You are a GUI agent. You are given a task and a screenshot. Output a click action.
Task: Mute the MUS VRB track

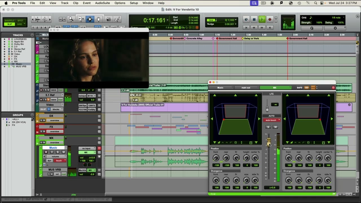[x=52, y=174]
